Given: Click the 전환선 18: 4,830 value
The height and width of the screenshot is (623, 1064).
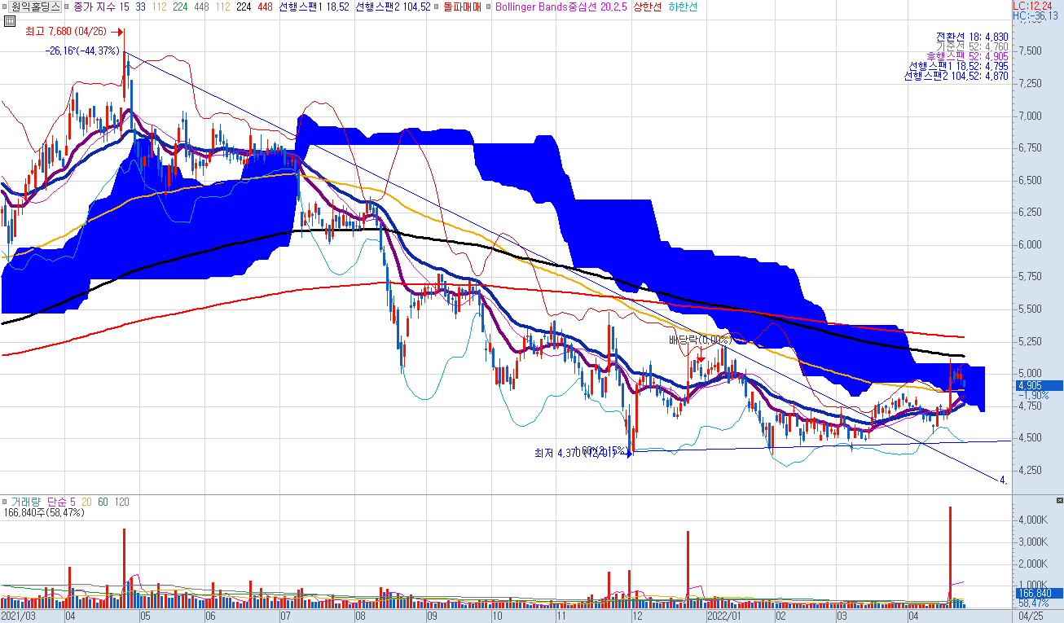Looking at the screenshot, I should pos(972,37).
